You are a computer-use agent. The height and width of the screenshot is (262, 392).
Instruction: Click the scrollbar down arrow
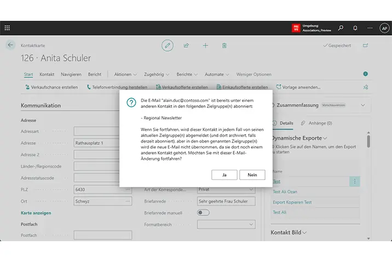click(368, 238)
